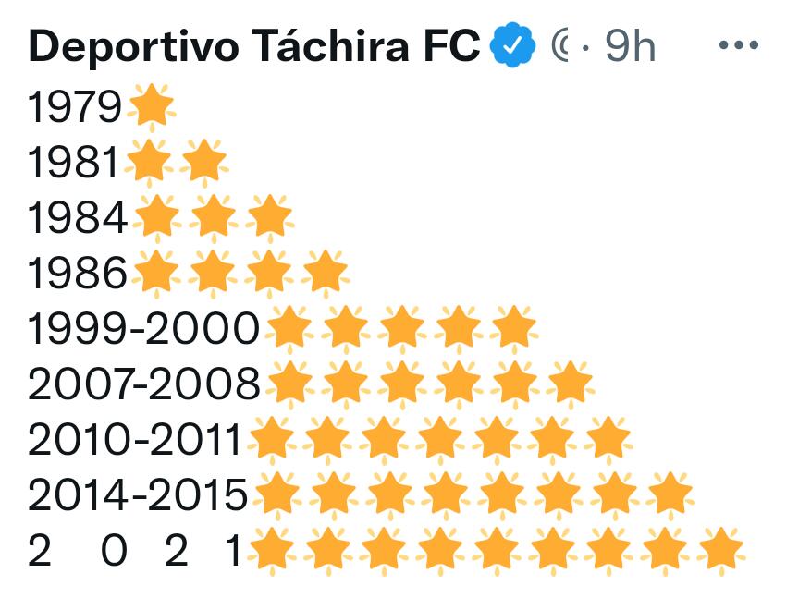Click the sixth star in the 2007-2008 row

(570, 384)
